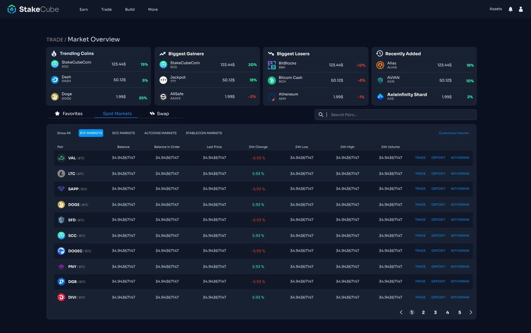Open the More menu
This screenshot has width=531, height=333.
pyautogui.click(x=153, y=9)
